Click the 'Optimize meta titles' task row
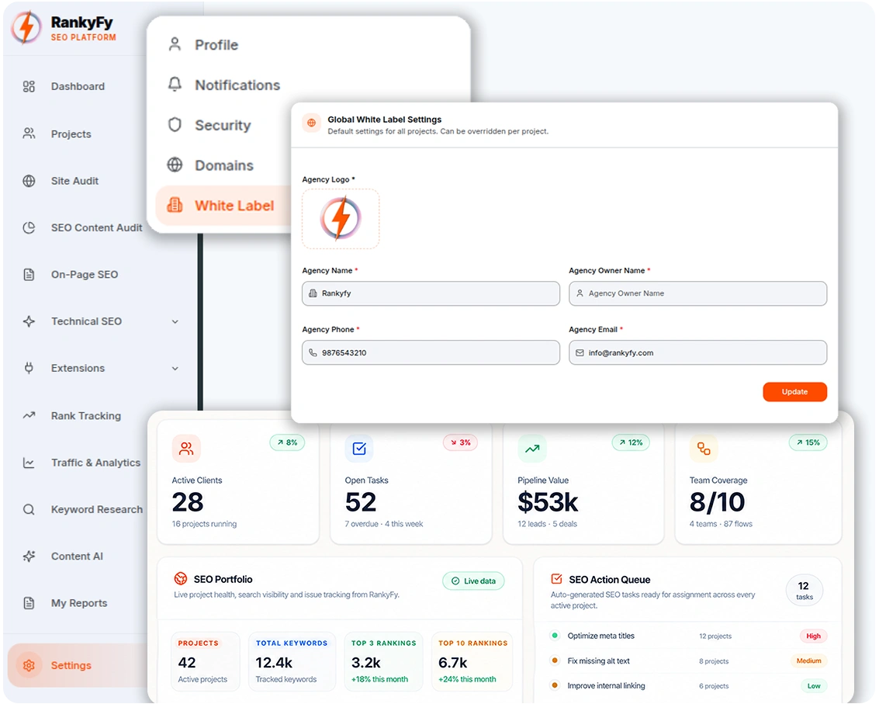The image size is (879, 704). 689,636
